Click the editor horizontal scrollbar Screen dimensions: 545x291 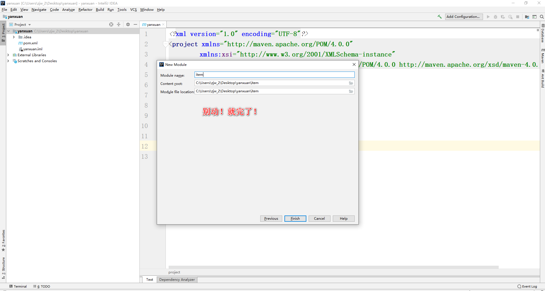(x=333, y=267)
